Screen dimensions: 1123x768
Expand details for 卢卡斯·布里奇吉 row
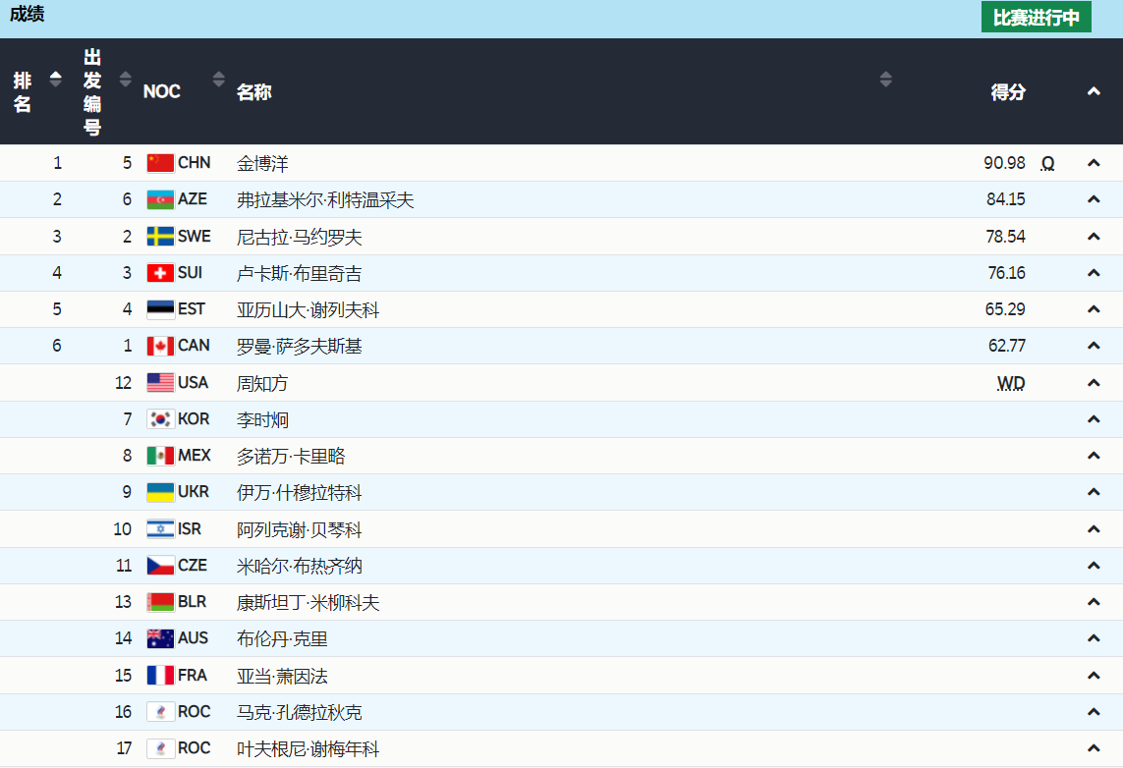pyautogui.click(x=1093, y=273)
